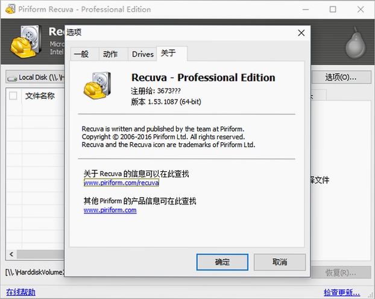The image size is (375, 299).
Task: Click the 关于 tab
Action: point(171,53)
